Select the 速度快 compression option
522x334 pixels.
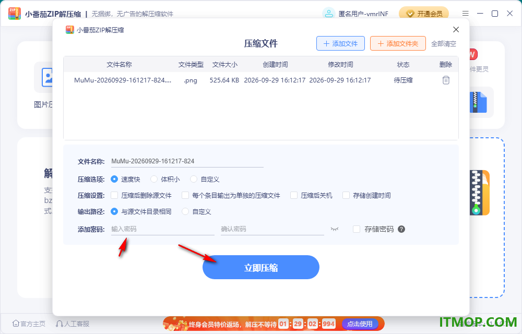point(114,179)
